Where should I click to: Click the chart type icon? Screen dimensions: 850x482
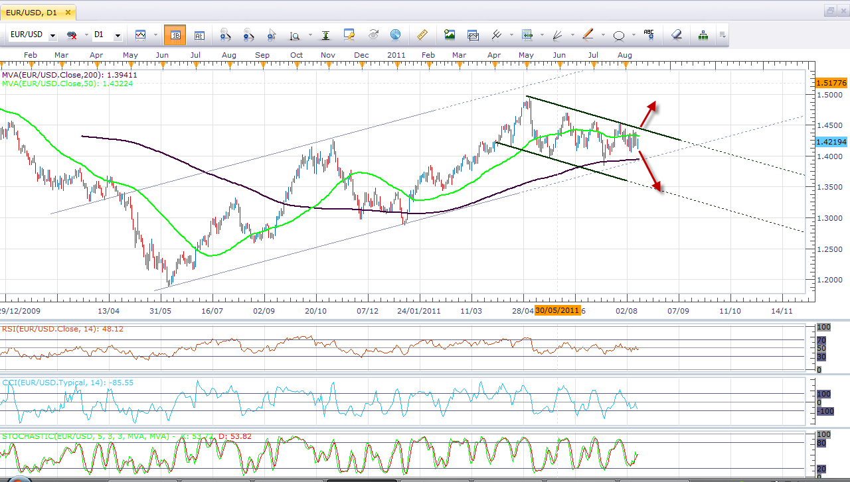(141, 34)
